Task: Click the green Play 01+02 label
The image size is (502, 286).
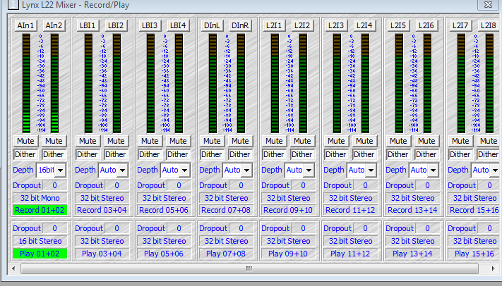Action: coord(40,254)
